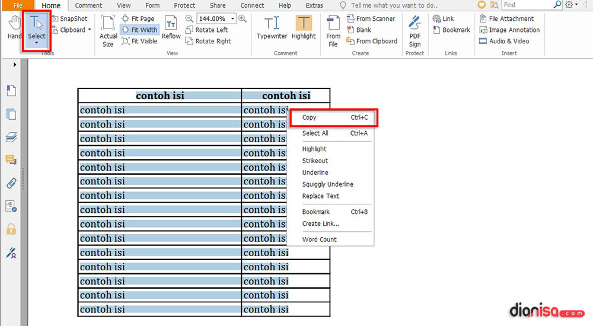
Task: Click the Tell me what you want field
Action: pos(394,5)
